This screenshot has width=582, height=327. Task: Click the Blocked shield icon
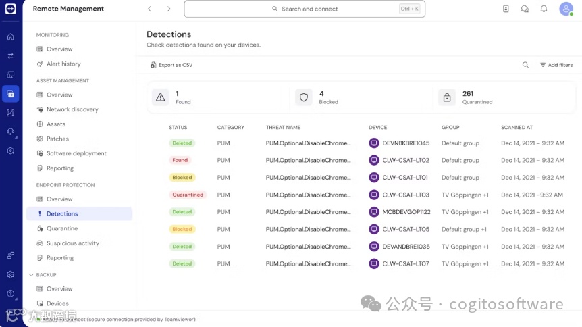point(304,97)
